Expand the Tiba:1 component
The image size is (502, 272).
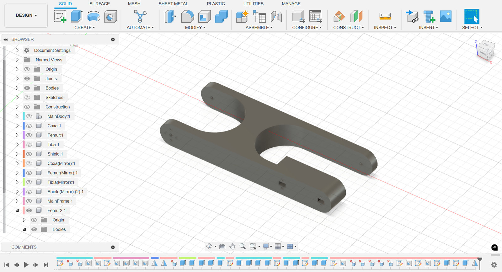[x=17, y=144]
